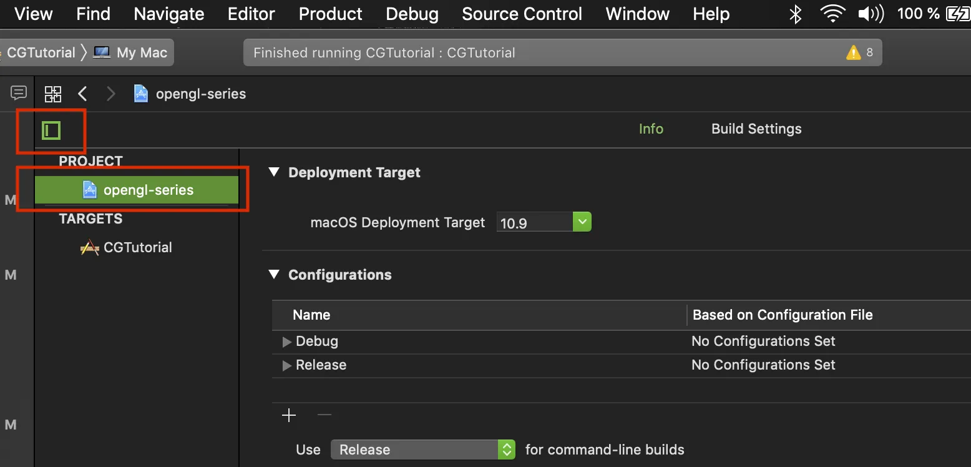Go forward with the right chevron
The height and width of the screenshot is (467, 971).
pos(111,94)
